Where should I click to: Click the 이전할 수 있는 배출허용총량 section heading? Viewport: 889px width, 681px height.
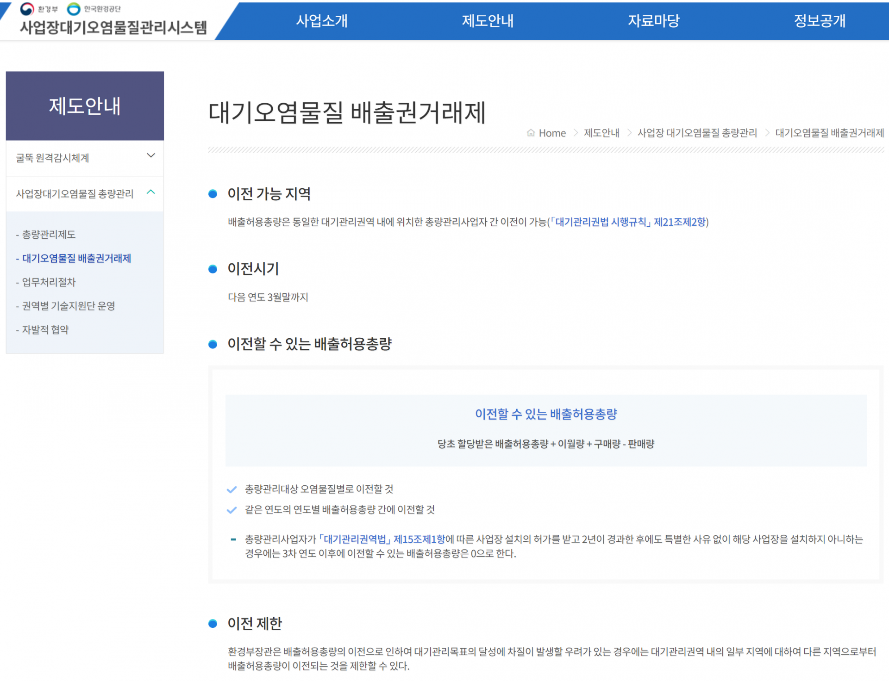[310, 344]
